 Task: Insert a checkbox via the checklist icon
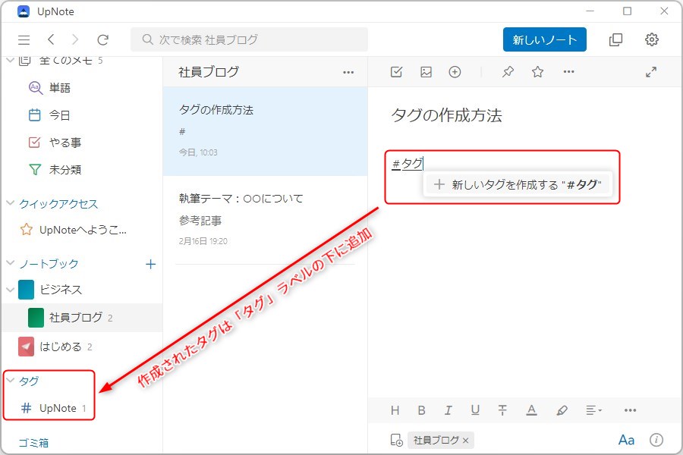[396, 72]
